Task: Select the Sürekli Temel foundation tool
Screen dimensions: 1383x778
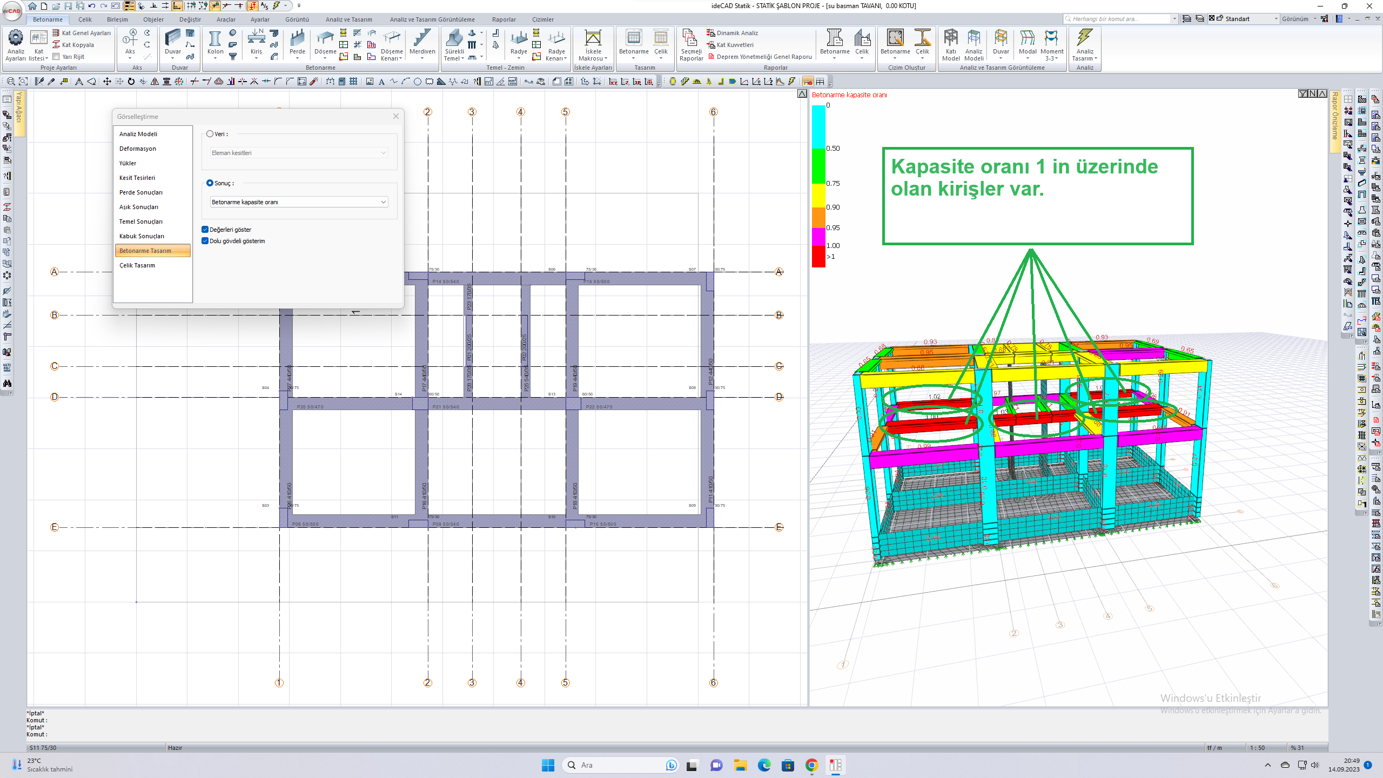Action: click(x=454, y=45)
